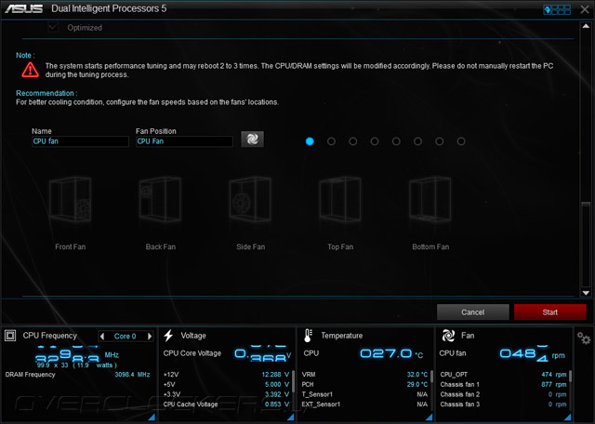Select the seventh fan page radio dot
This screenshot has width=595, height=424.
click(440, 141)
